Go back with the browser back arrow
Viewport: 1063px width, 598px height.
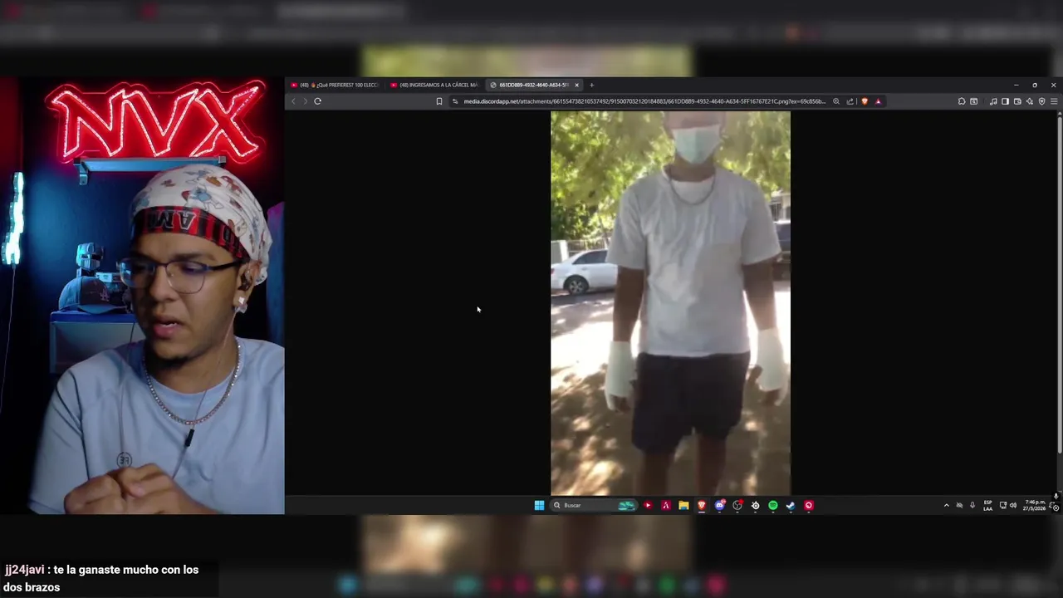point(292,101)
